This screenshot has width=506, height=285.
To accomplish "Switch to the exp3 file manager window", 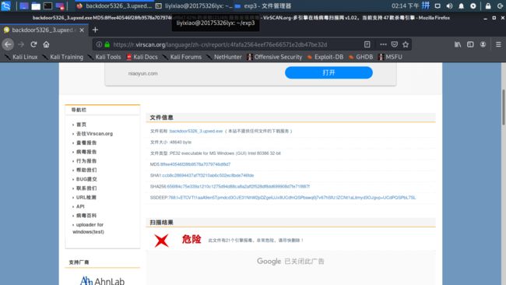I will coord(262,5).
